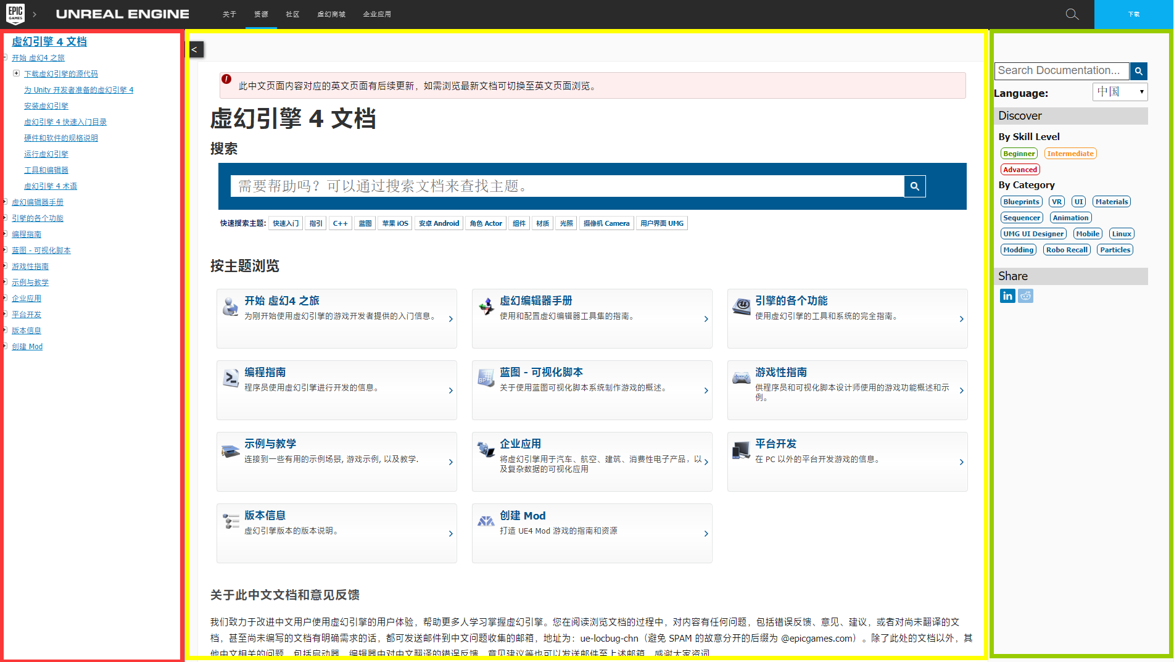Expand the 下载虚幻引擎的源代码 tree node

[17, 73]
